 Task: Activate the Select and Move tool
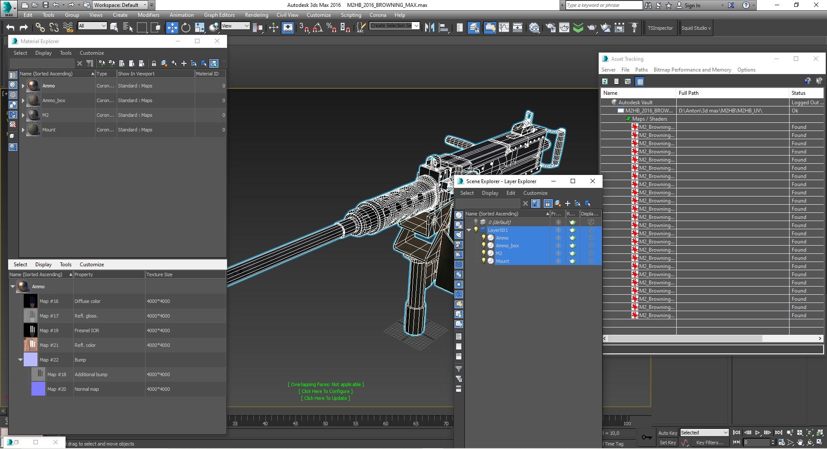[x=172, y=28]
